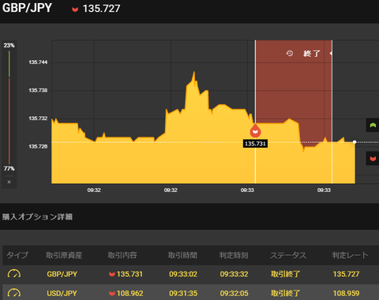Image resolution: width=379 pixels, height=300 pixels.
Task: Click 取引終了 status in USD/JPY row
Action: 286,293
